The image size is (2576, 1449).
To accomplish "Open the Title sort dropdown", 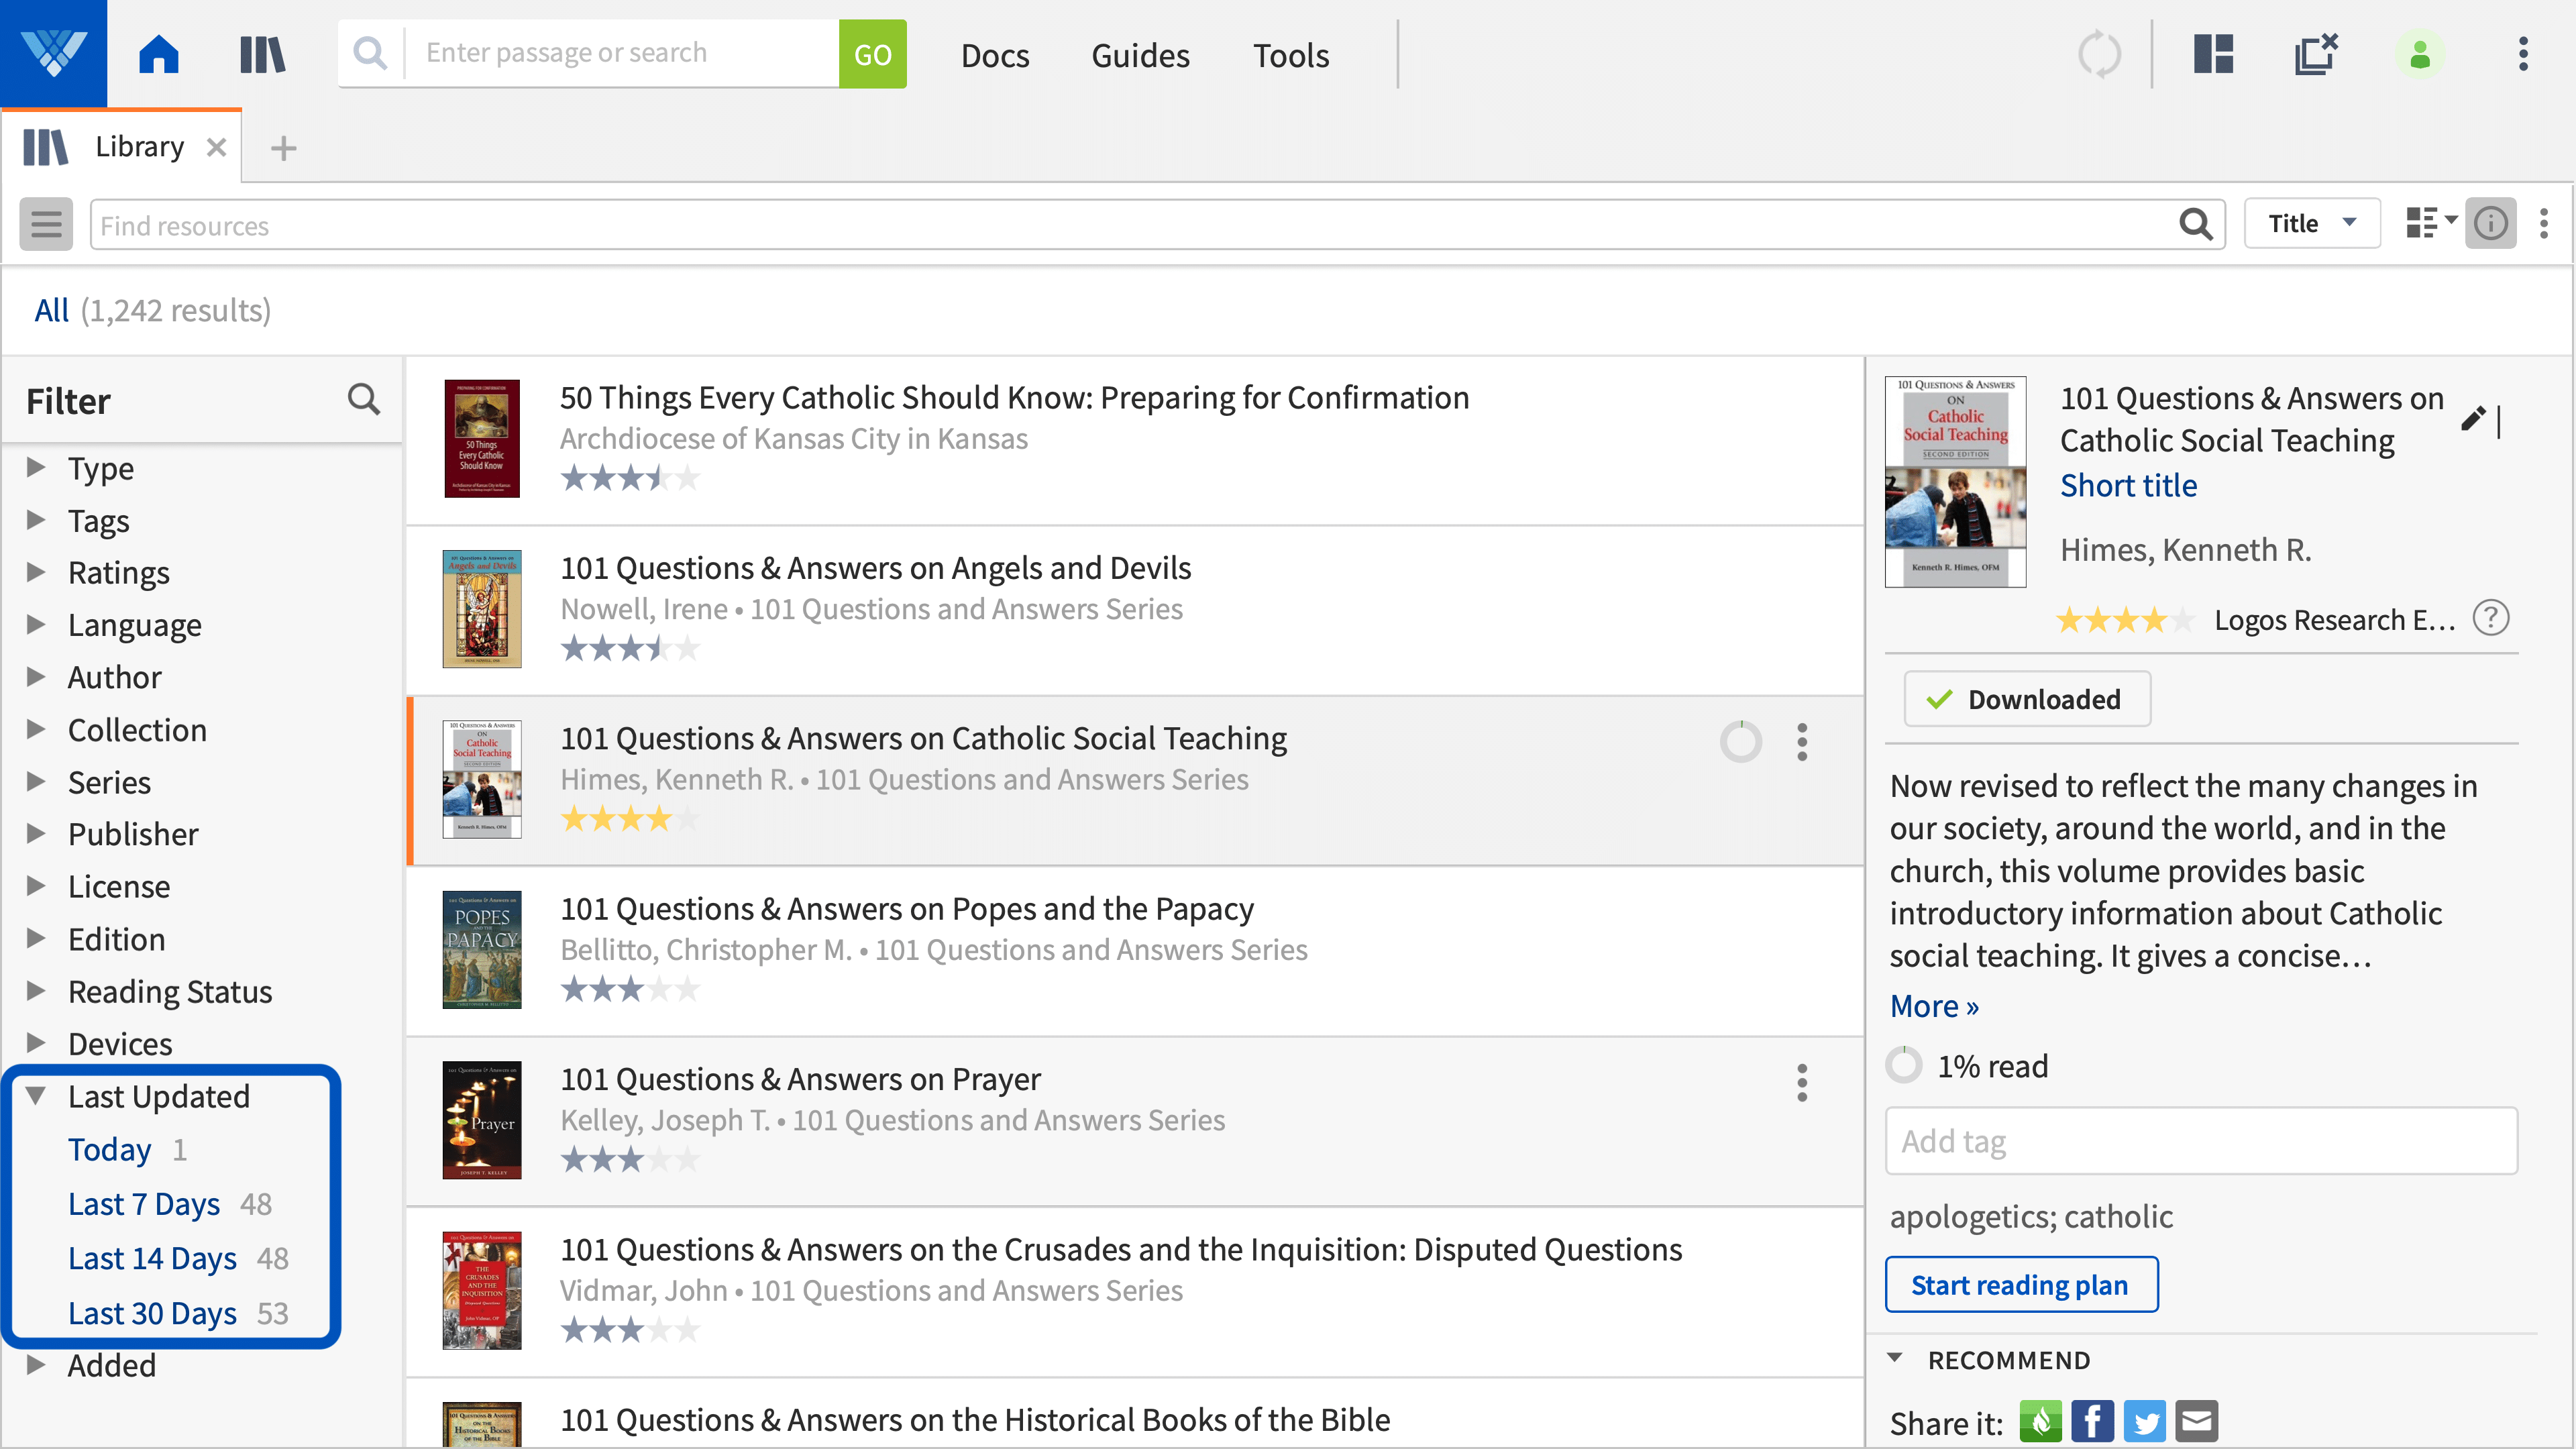I will click(2312, 223).
